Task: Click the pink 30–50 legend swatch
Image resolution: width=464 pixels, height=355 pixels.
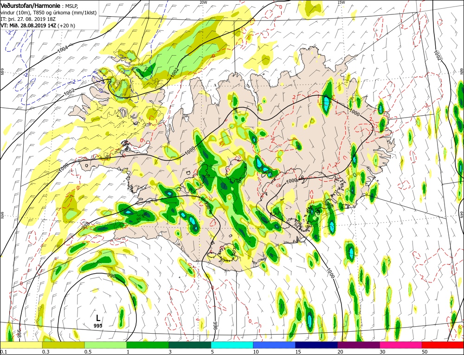Action: point(401,345)
